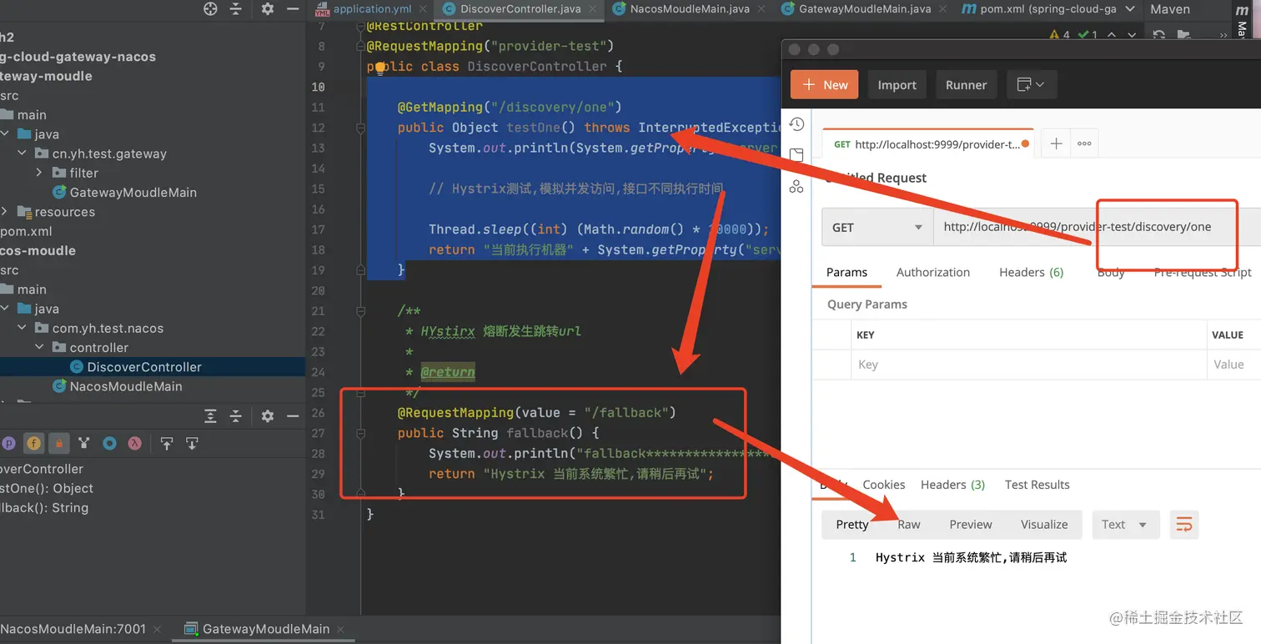Select the Visualize response view
This screenshot has height=644, width=1261.
click(1044, 525)
